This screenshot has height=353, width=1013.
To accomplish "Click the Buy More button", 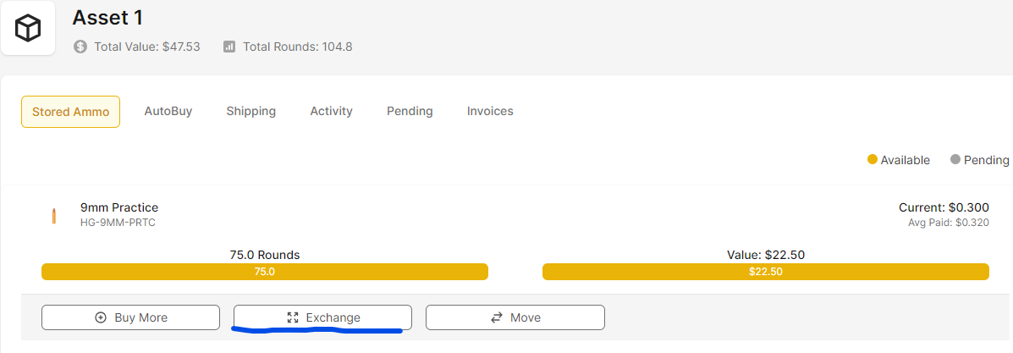I will [x=130, y=317].
